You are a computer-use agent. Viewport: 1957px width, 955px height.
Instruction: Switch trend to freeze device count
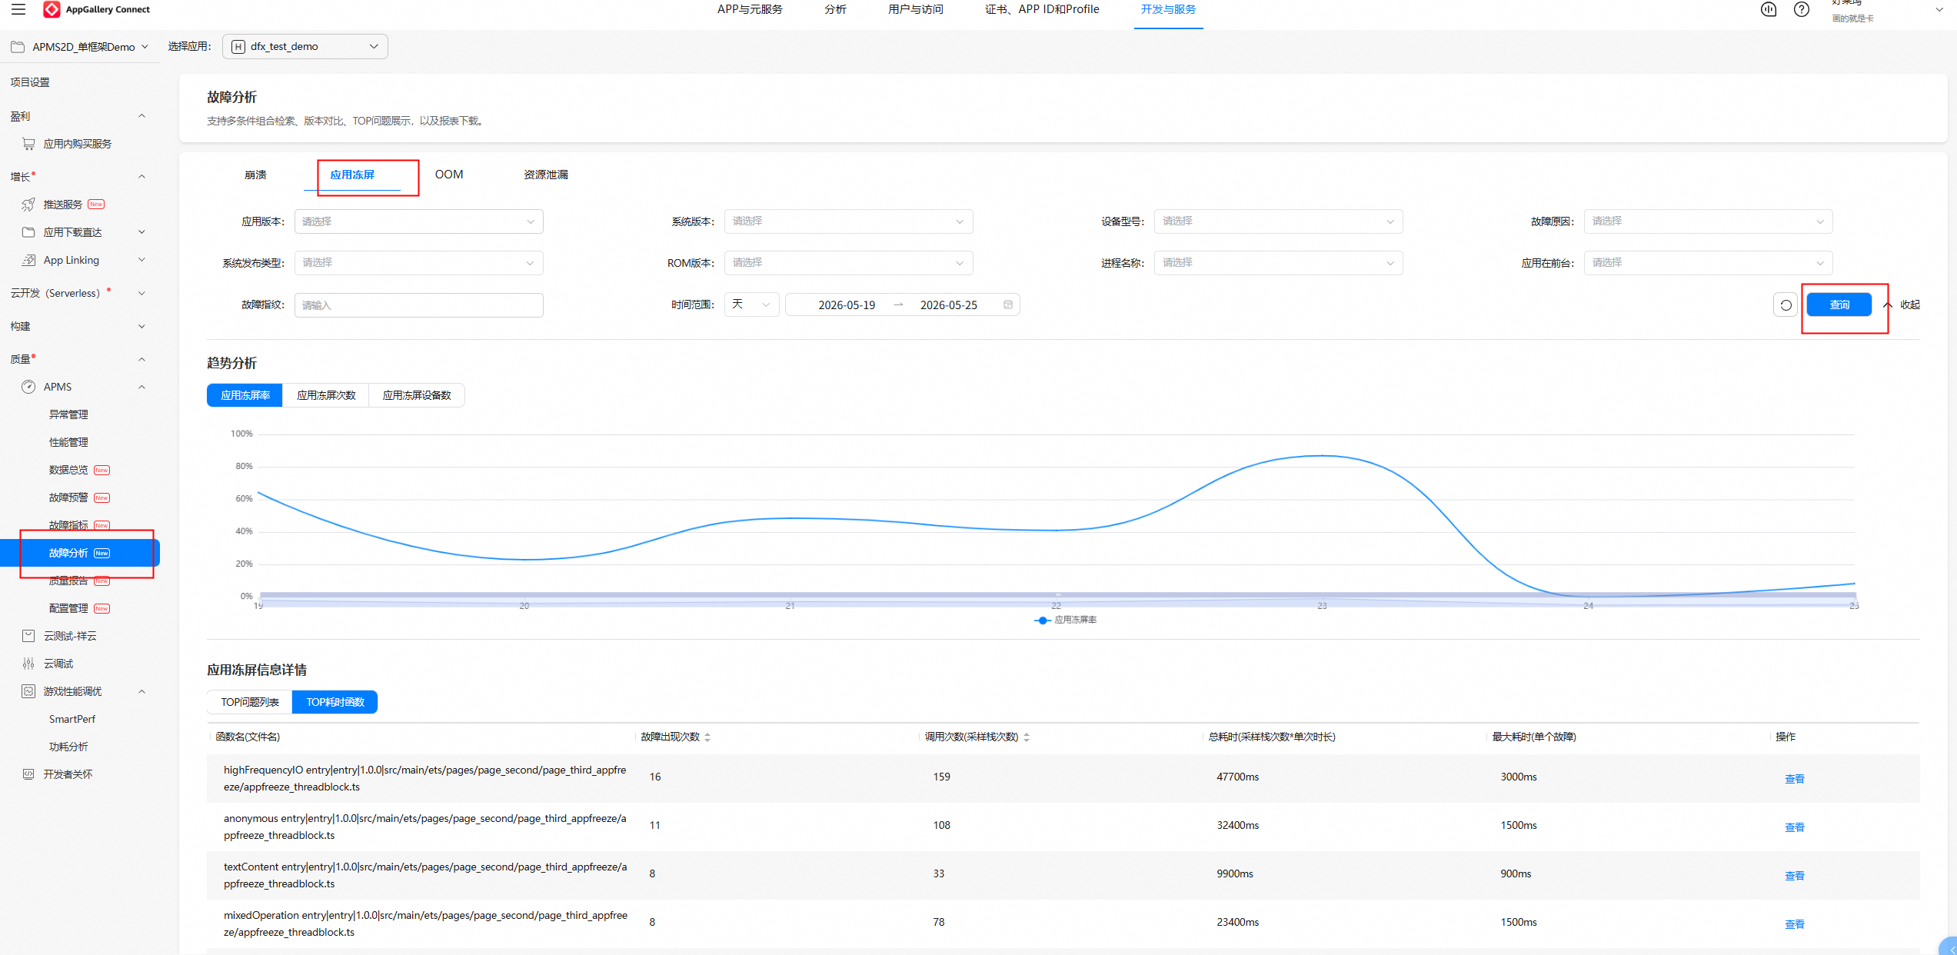point(417,395)
